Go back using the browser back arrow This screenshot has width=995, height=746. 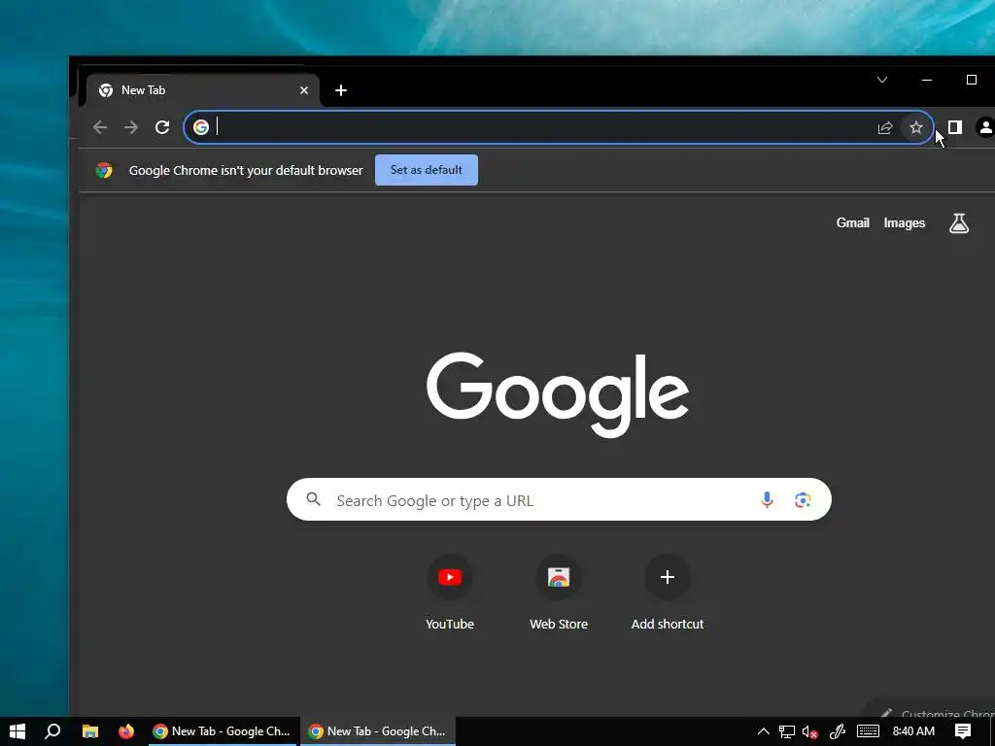tap(100, 127)
